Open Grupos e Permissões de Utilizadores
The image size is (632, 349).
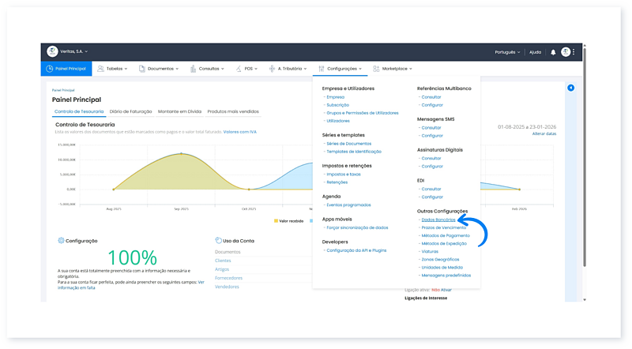pyautogui.click(x=363, y=113)
